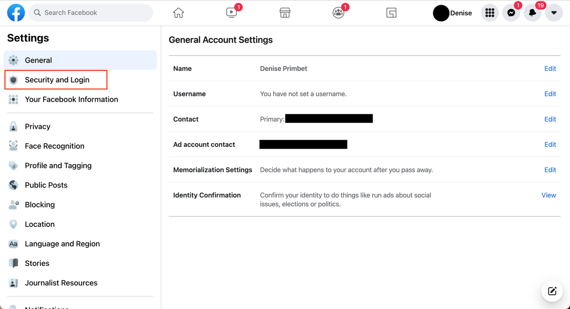This screenshot has height=309, width=570.
Task: Select the Home icon in top navigation
Action: point(178,13)
